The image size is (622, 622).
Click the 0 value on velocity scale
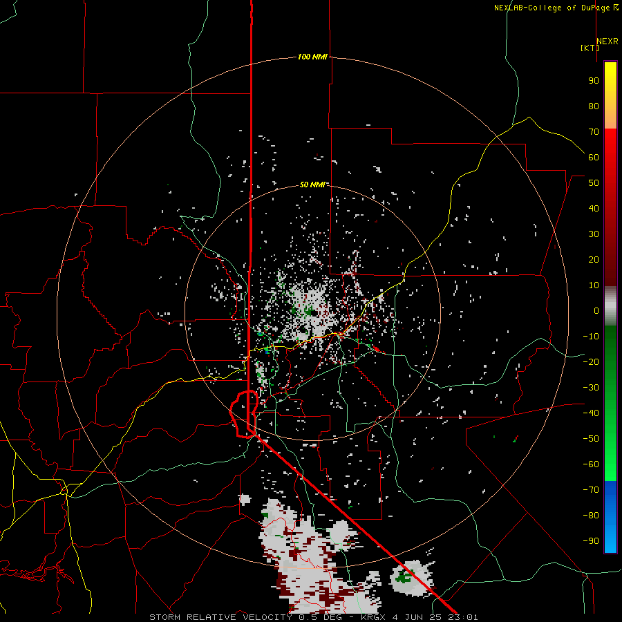coord(596,310)
